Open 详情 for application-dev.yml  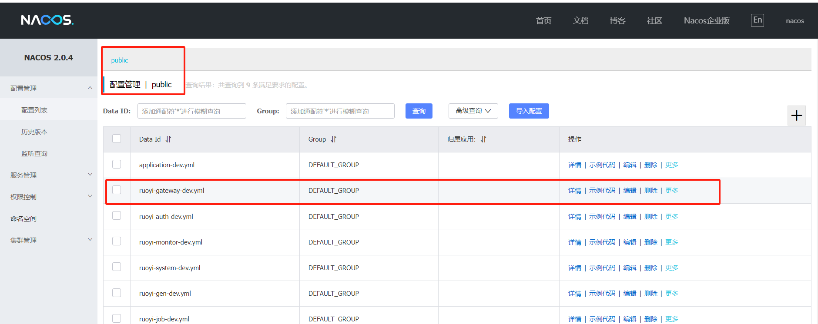click(575, 165)
